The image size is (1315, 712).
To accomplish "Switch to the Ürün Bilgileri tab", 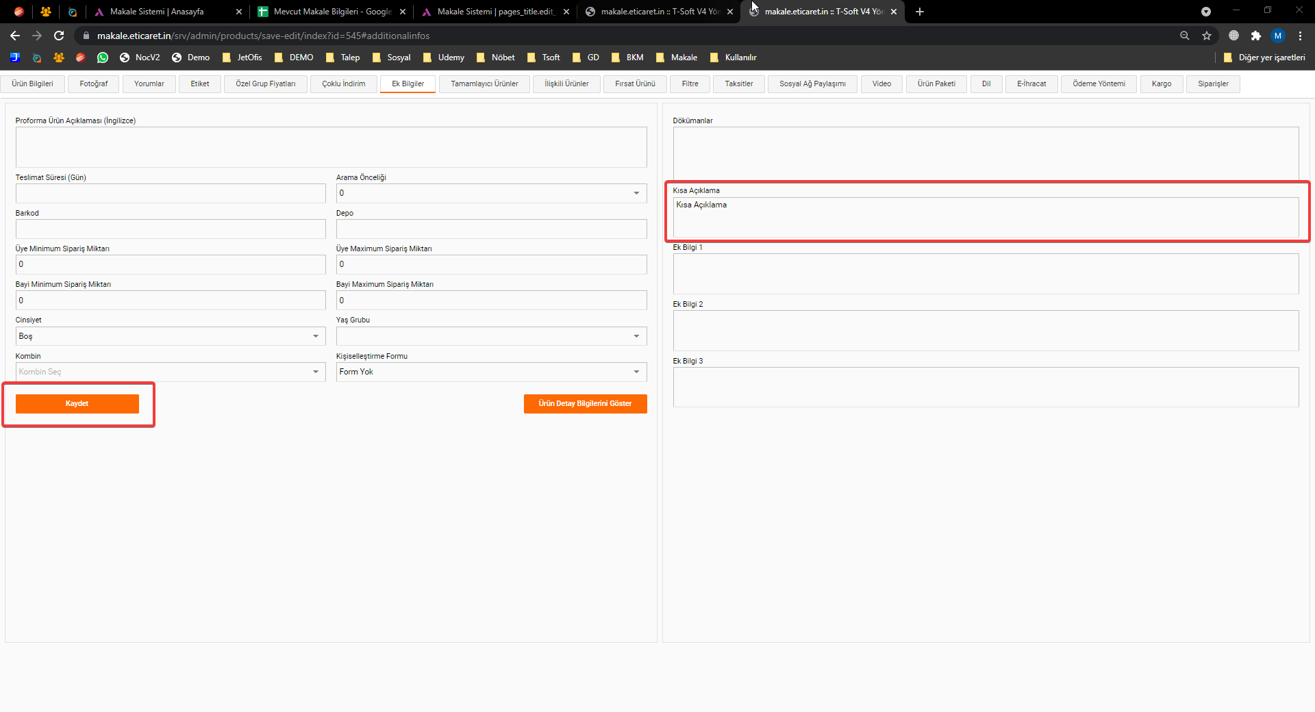I will (32, 84).
